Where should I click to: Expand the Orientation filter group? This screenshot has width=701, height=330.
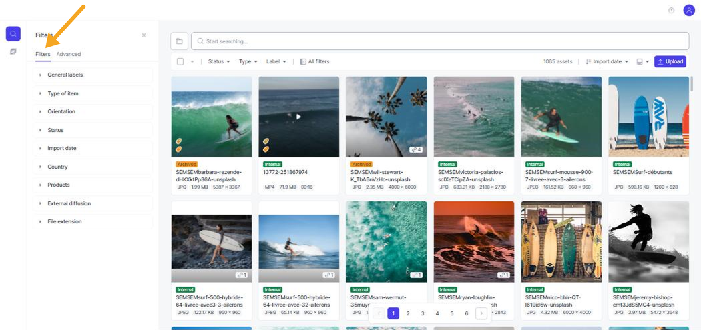[93, 111]
